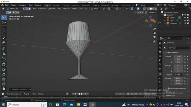Toggle snapping magnet in the header
This screenshot has width=191, height=107.
pyautogui.click(x=109, y=9)
